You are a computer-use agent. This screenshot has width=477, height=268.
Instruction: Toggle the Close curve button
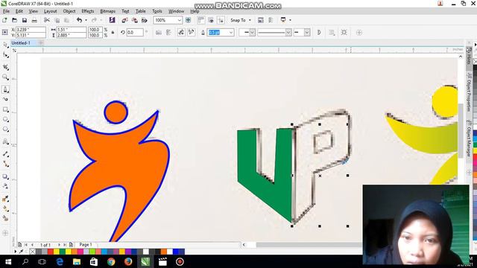point(319,32)
